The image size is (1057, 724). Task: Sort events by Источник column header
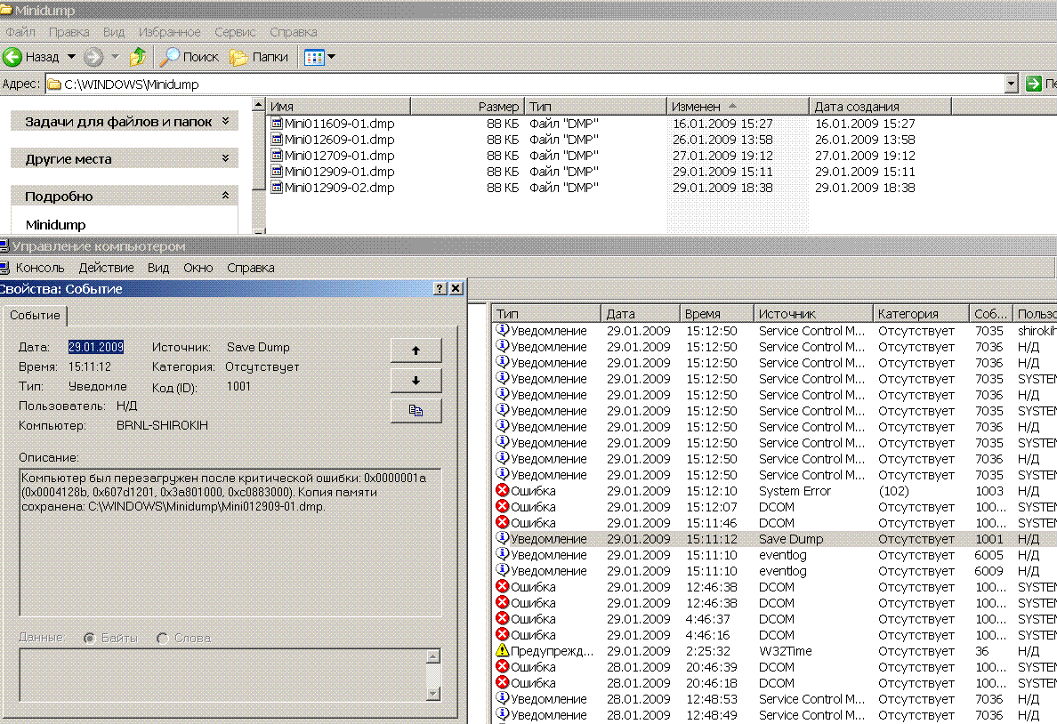coord(813,313)
